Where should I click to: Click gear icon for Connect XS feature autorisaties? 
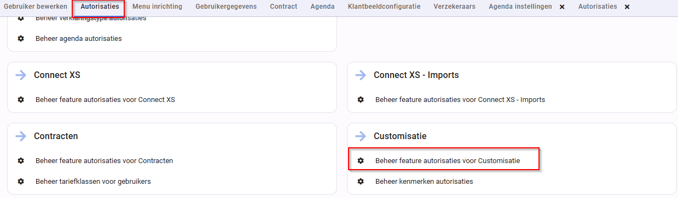[x=21, y=100]
